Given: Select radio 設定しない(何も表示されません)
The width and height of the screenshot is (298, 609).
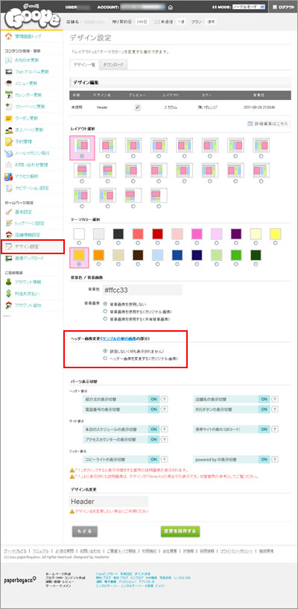Looking at the screenshot, I should click(x=105, y=351).
